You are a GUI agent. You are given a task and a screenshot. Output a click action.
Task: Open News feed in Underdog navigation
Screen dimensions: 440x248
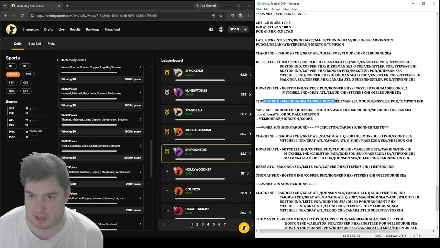(112, 30)
